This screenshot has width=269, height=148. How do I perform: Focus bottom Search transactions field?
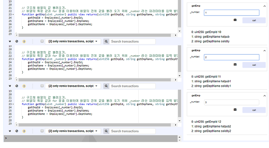(x=132, y=131)
